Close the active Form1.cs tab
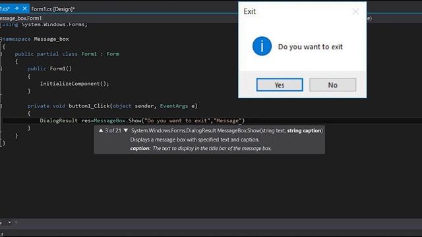This screenshot has width=422, height=237. [x=25, y=9]
